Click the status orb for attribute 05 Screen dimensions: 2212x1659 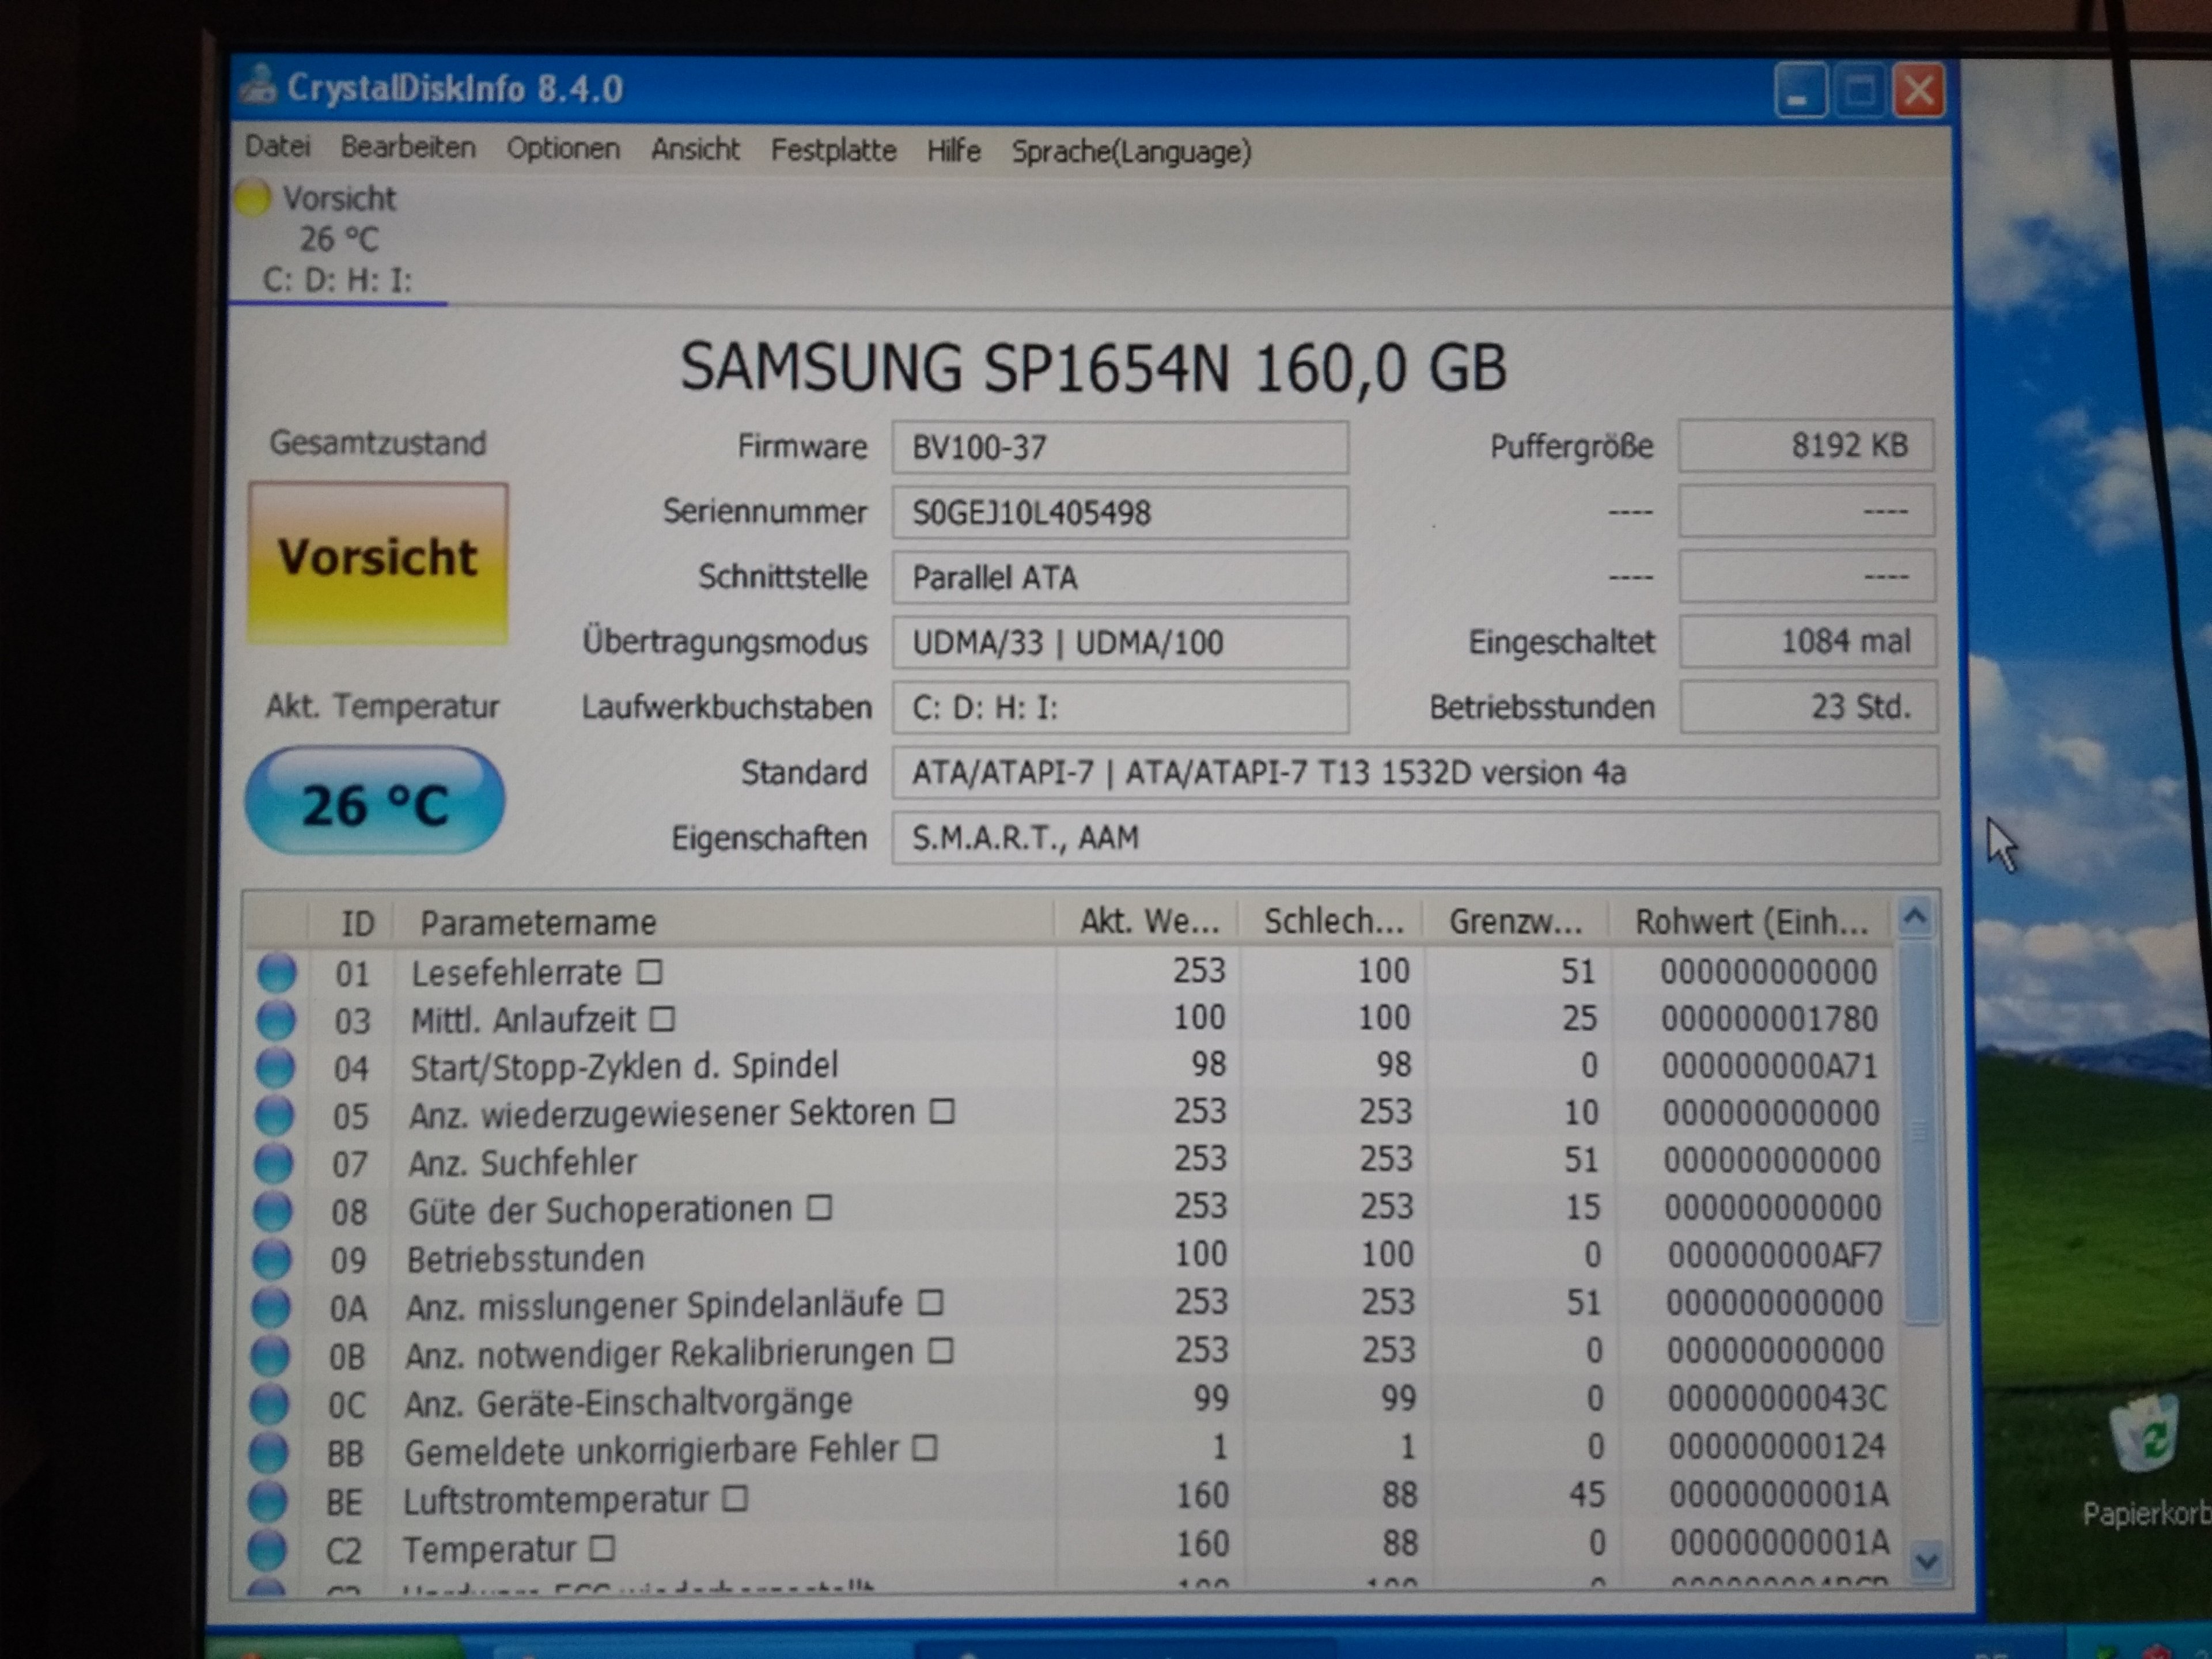pyautogui.click(x=274, y=1115)
